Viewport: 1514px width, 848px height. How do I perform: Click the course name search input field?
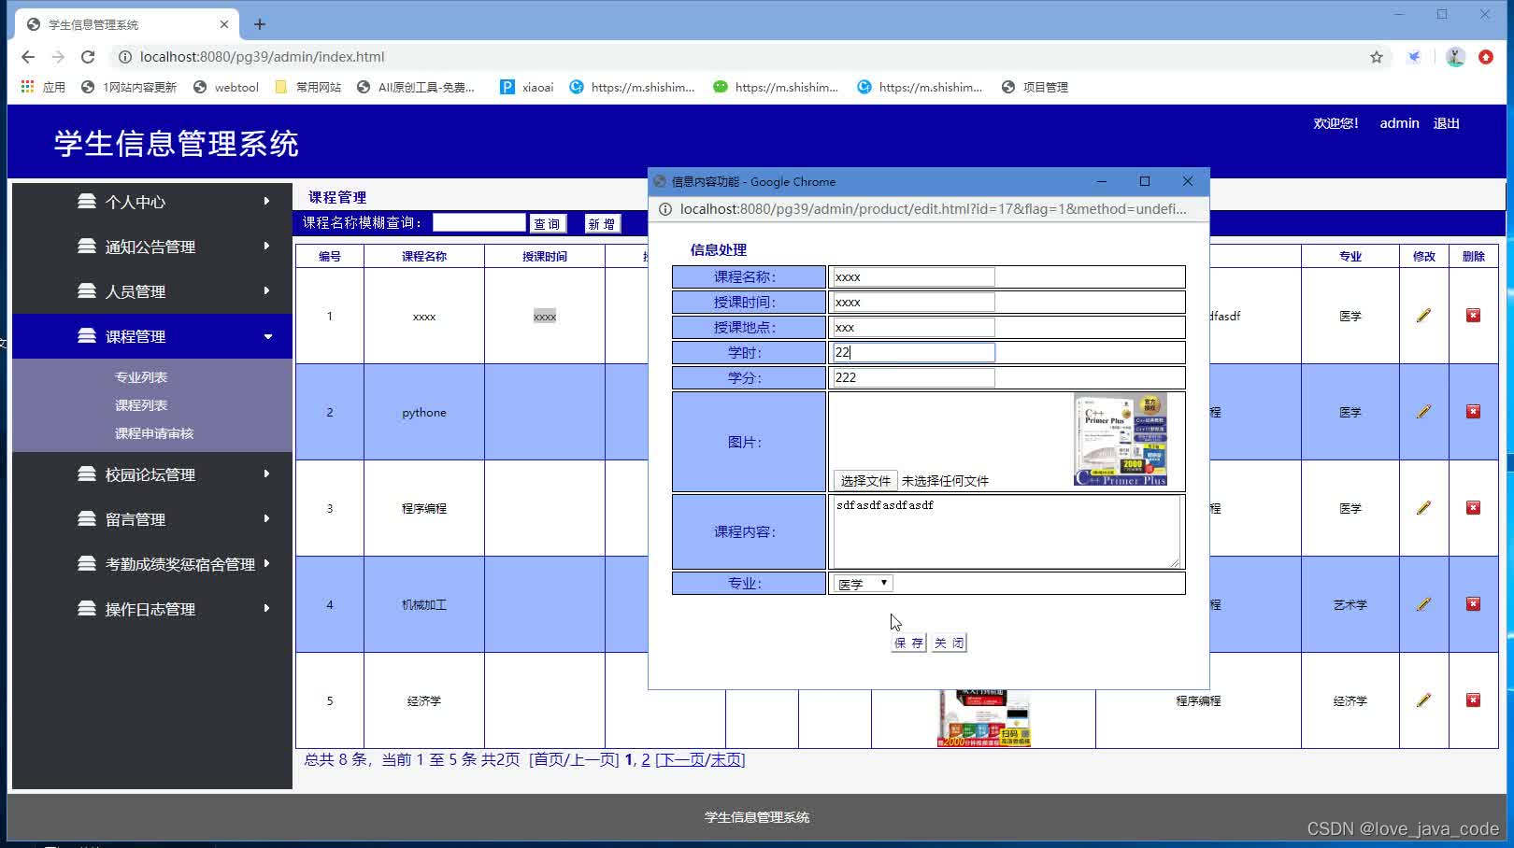coord(478,222)
